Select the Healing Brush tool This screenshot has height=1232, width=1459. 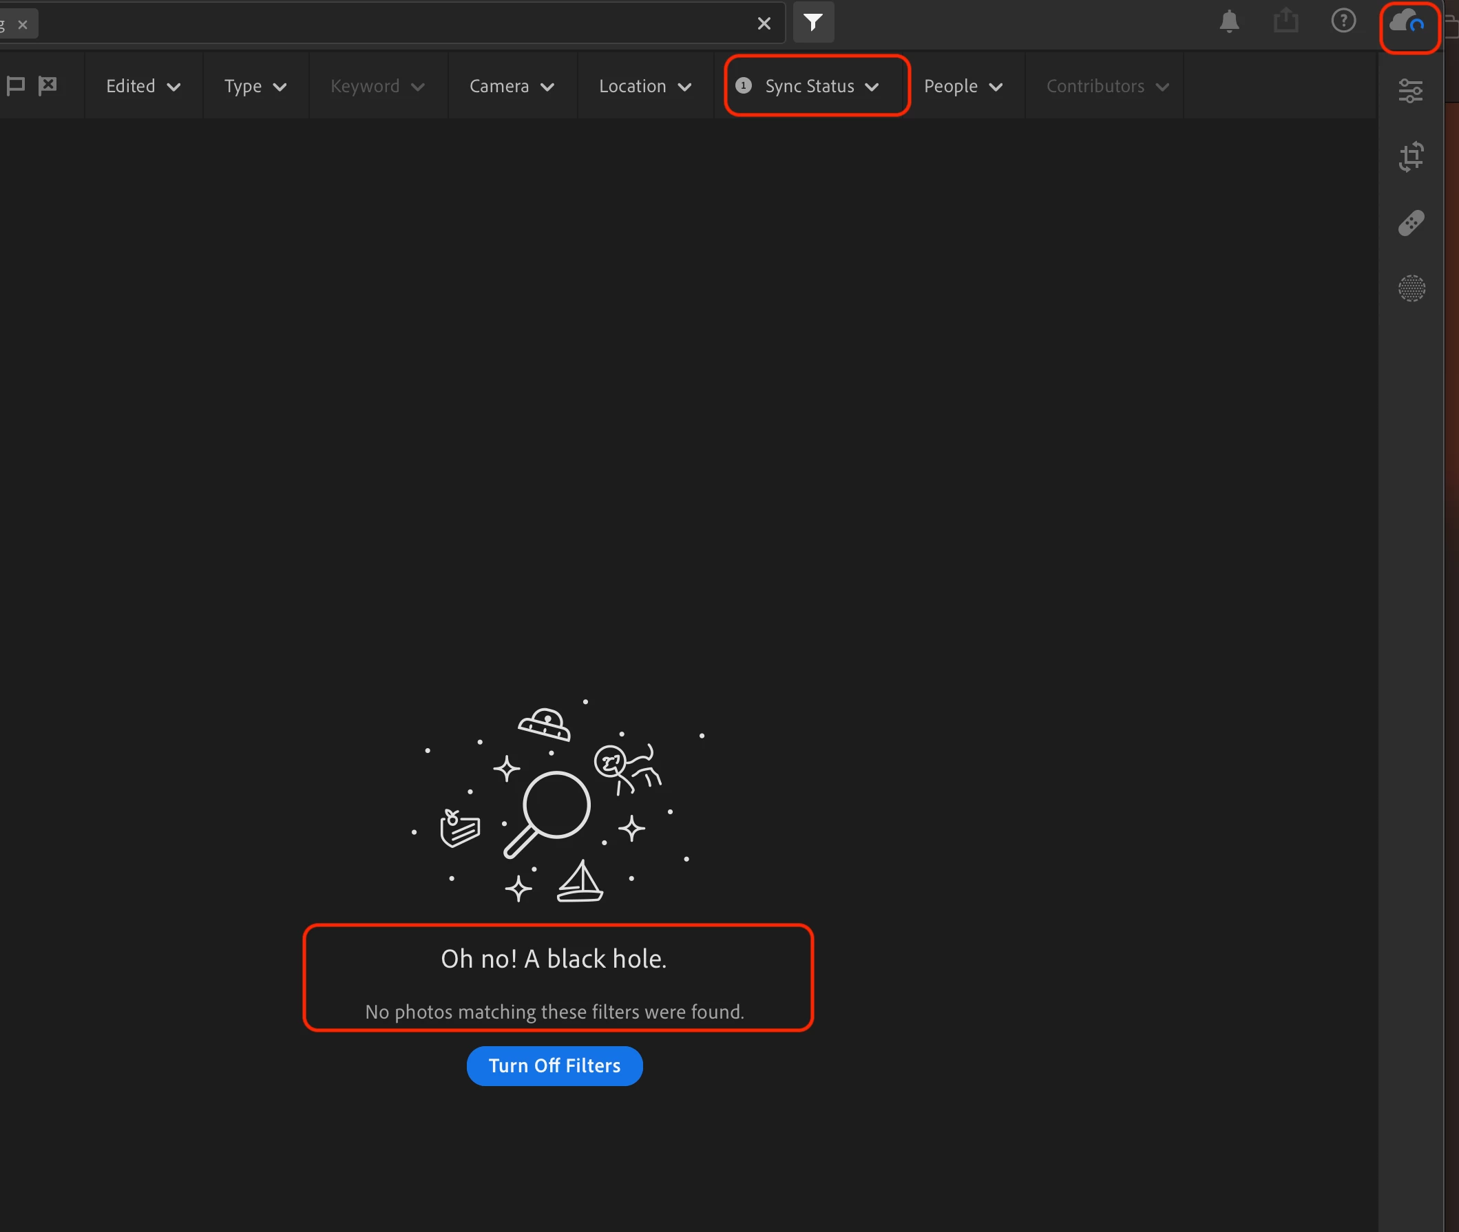click(1411, 223)
